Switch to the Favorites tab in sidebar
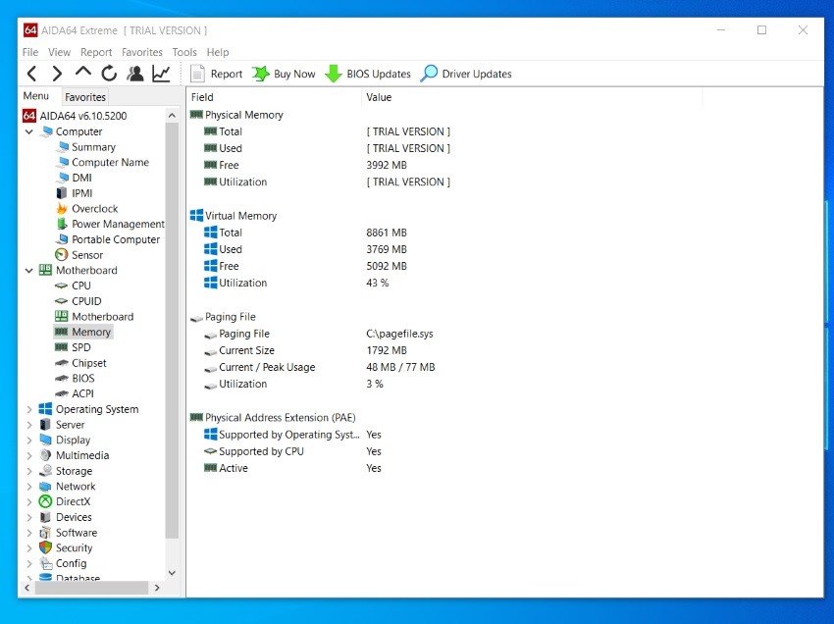The height and width of the screenshot is (624, 834). click(x=85, y=97)
